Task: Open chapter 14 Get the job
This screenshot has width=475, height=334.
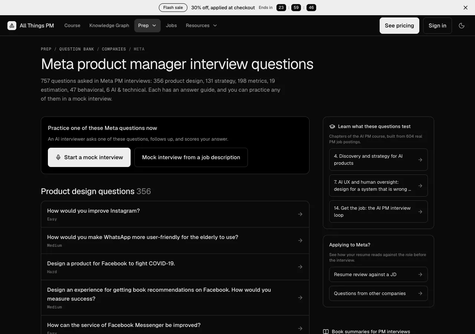Action: pyautogui.click(x=379, y=212)
